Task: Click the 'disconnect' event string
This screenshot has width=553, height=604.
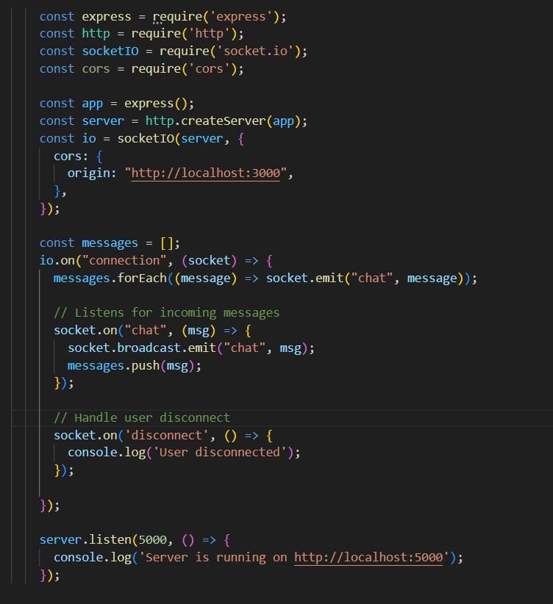Action: 167,435
